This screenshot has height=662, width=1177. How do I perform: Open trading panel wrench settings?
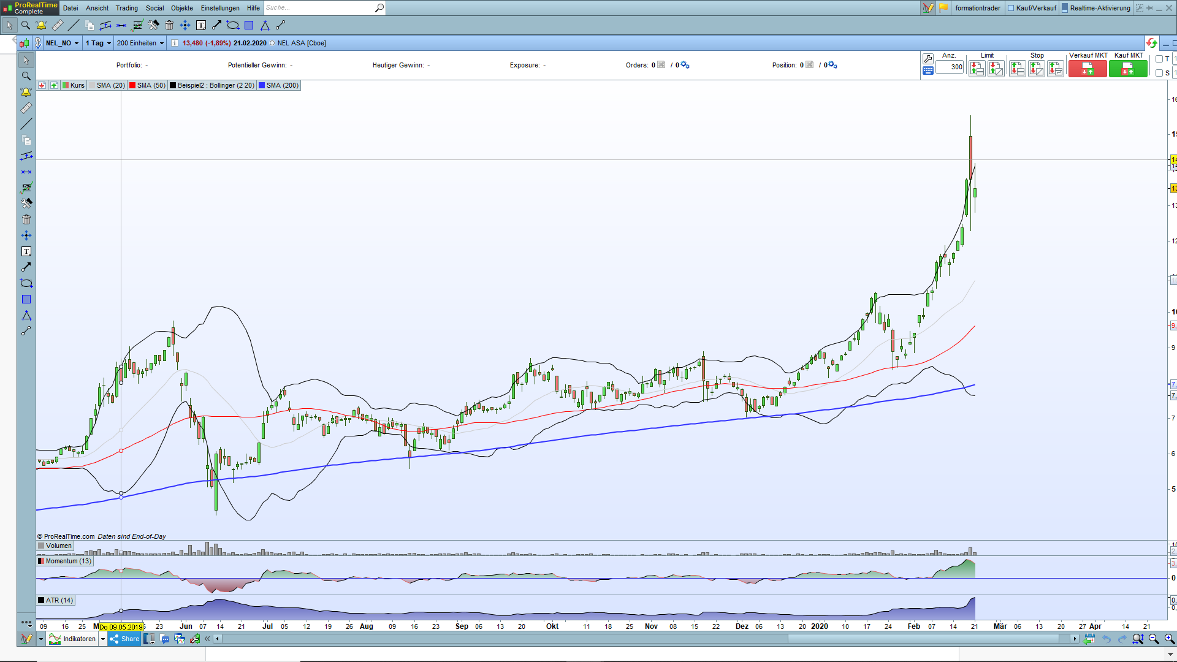tap(928, 59)
